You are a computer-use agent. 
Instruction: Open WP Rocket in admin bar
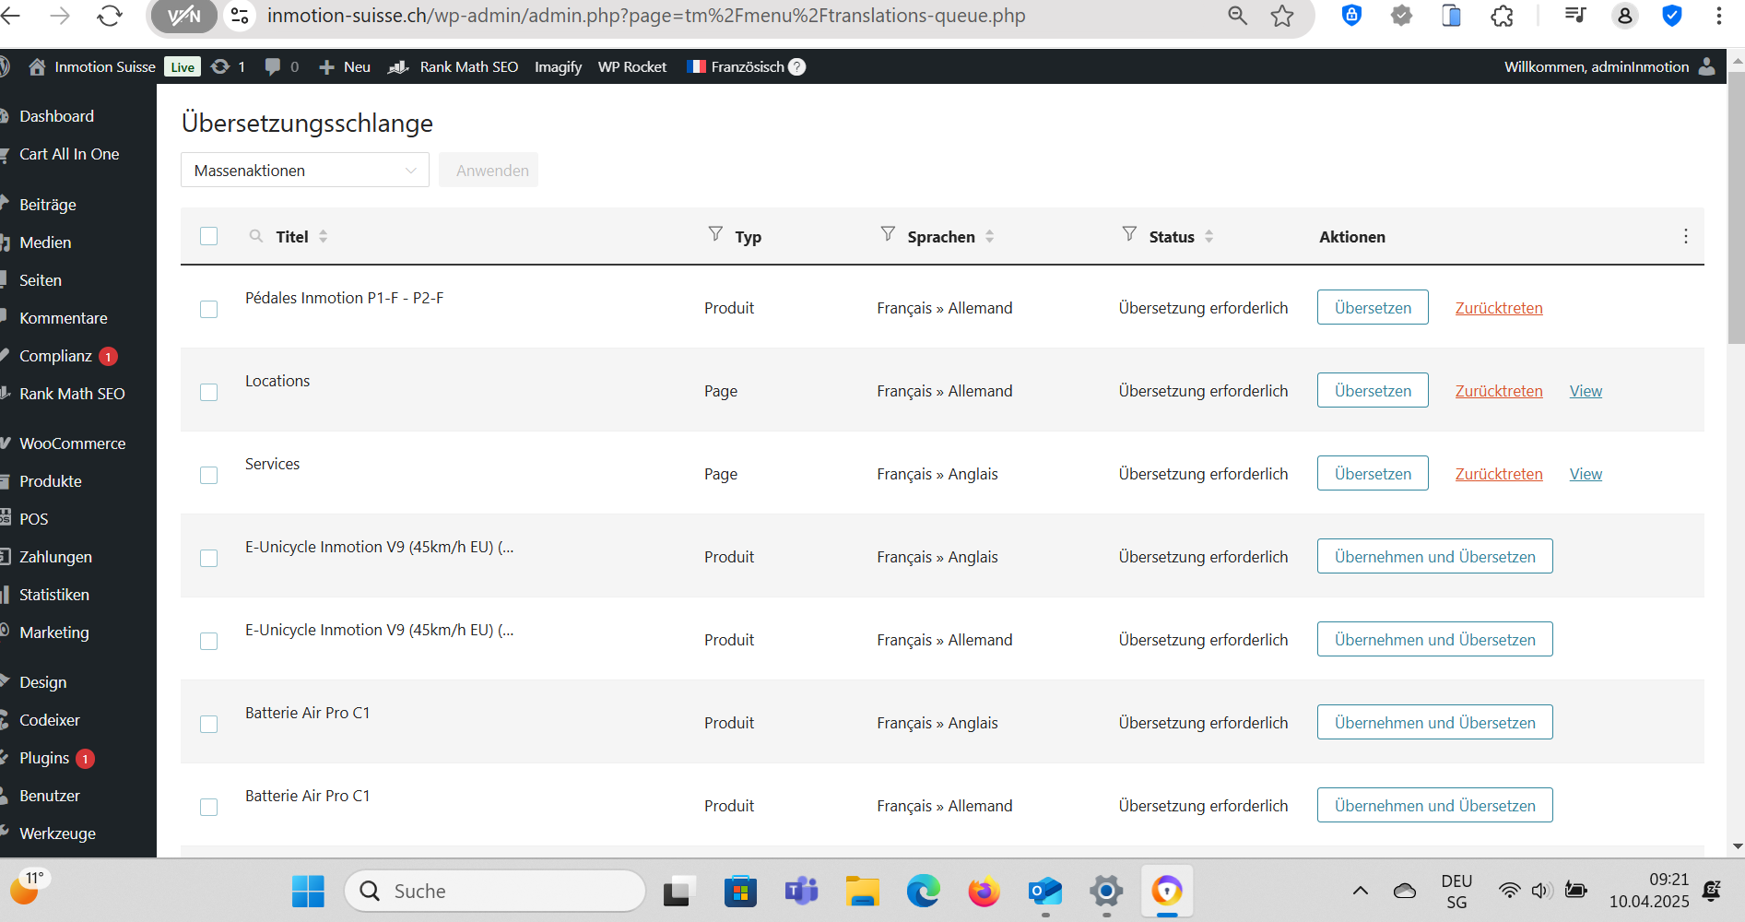click(632, 66)
